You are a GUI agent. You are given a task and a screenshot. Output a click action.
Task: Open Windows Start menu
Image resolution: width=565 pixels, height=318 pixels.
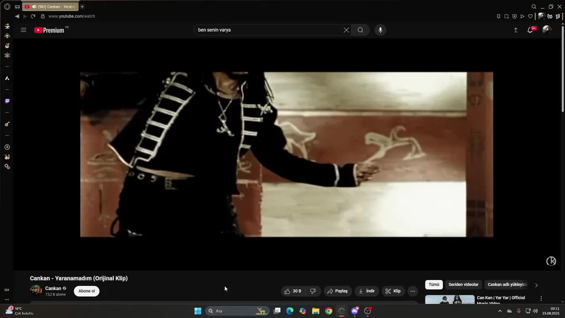[198, 311]
